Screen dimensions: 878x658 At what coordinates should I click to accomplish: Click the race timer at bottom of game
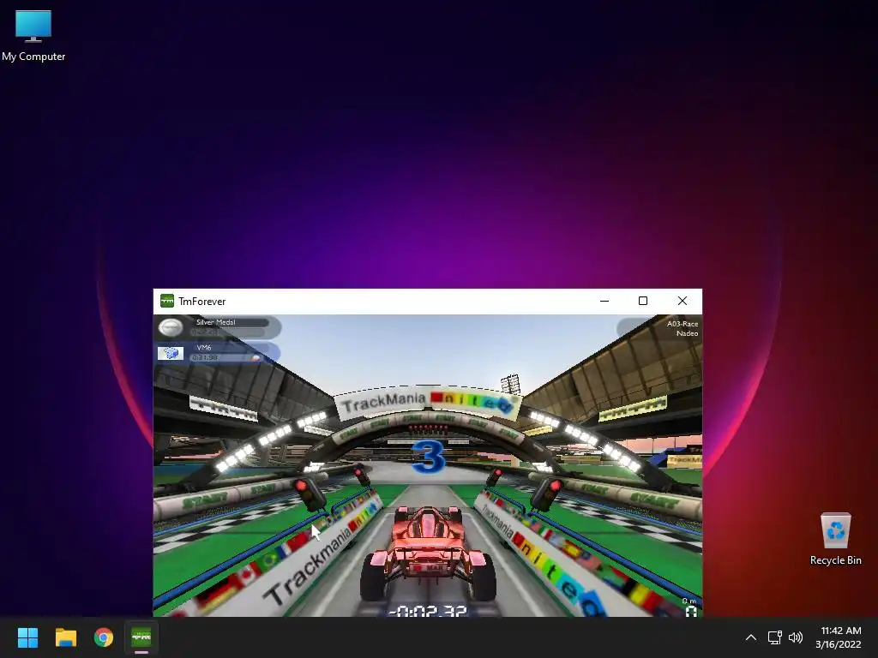427,611
